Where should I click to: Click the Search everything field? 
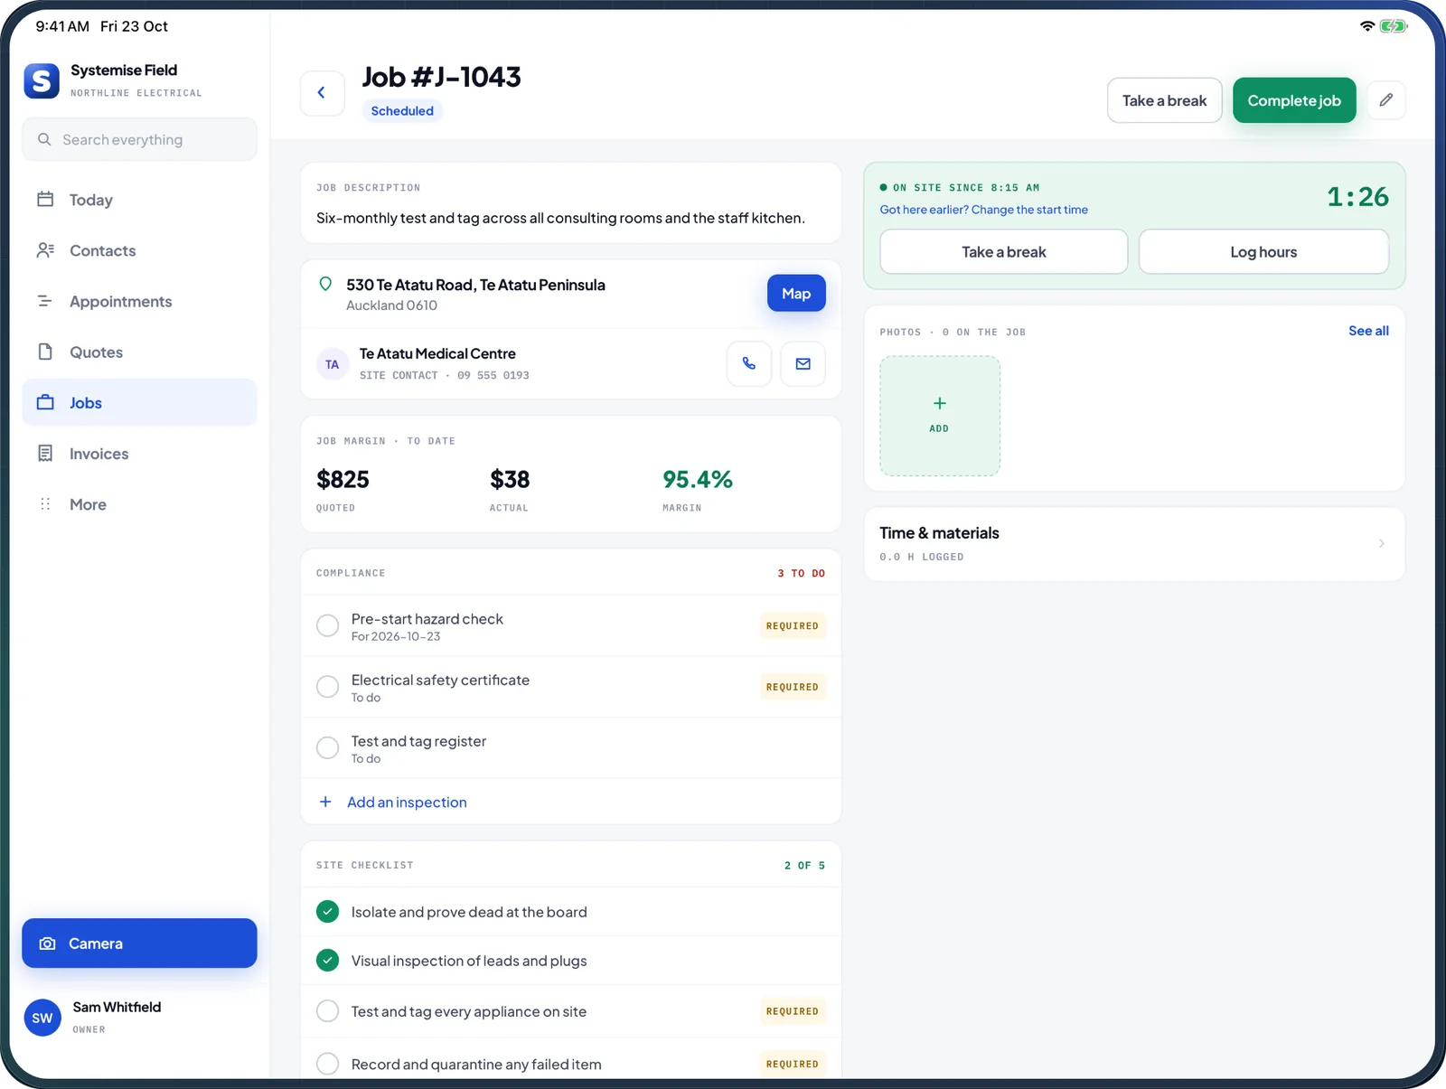(x=139, y=139)
